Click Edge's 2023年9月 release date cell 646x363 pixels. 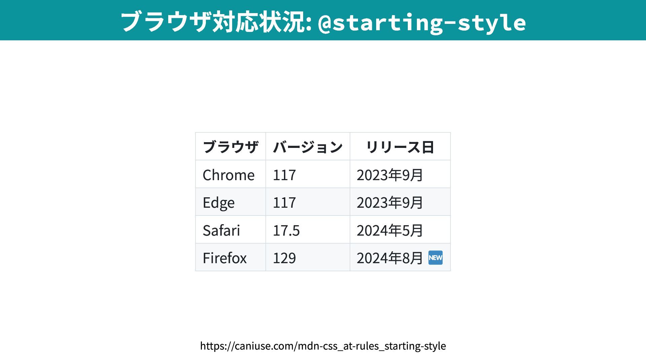[x=389, y=203]
